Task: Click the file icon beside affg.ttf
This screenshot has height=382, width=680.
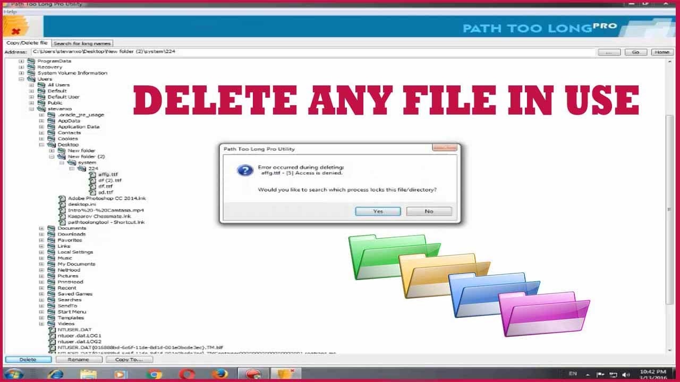Action: pyautogui.click(x=93, y=175)
